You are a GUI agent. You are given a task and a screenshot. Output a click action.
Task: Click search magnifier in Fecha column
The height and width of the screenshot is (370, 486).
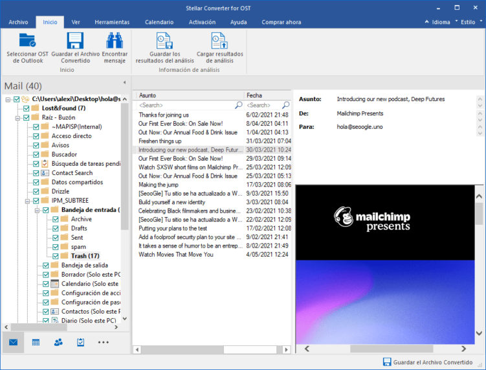click(286, 105)
